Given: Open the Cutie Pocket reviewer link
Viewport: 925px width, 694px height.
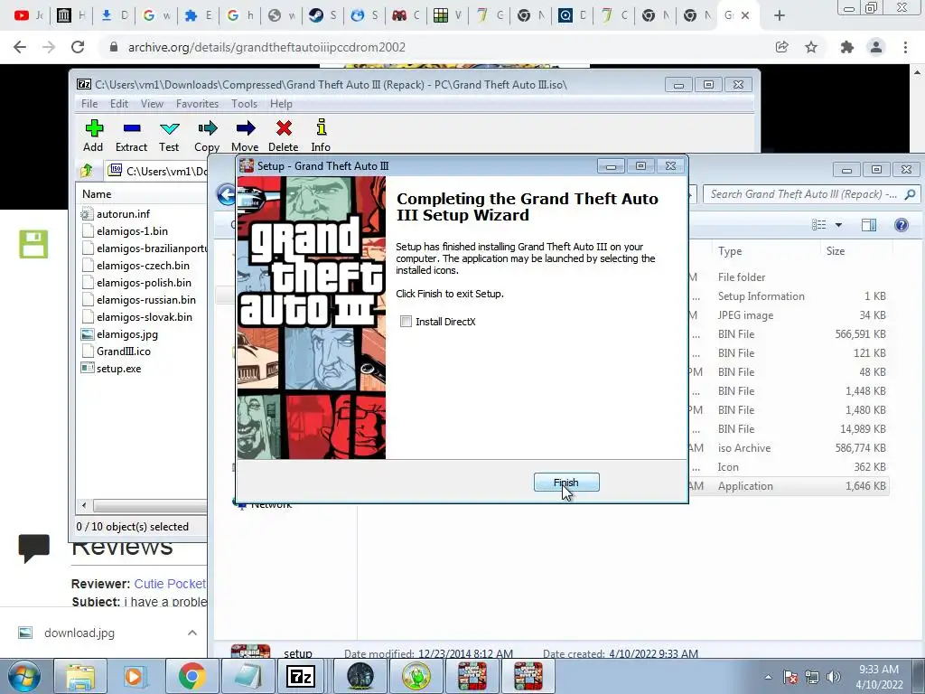Looking at the screenshot, I should 170,584.
